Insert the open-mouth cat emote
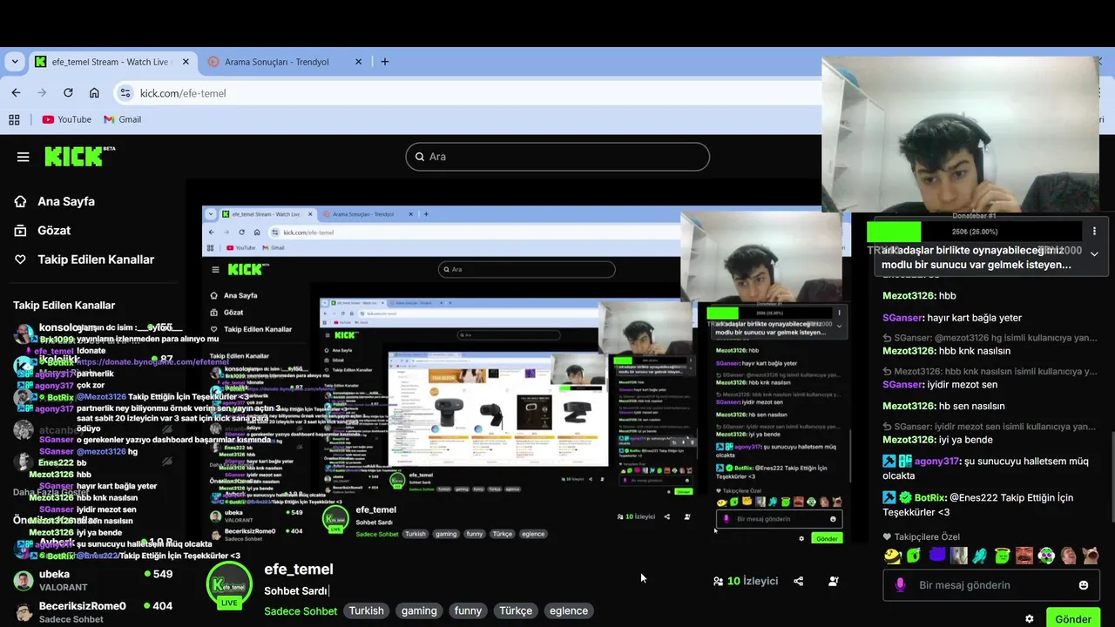The height and width of the screenshot is (627, 1115). click(x=1091, y=556)
